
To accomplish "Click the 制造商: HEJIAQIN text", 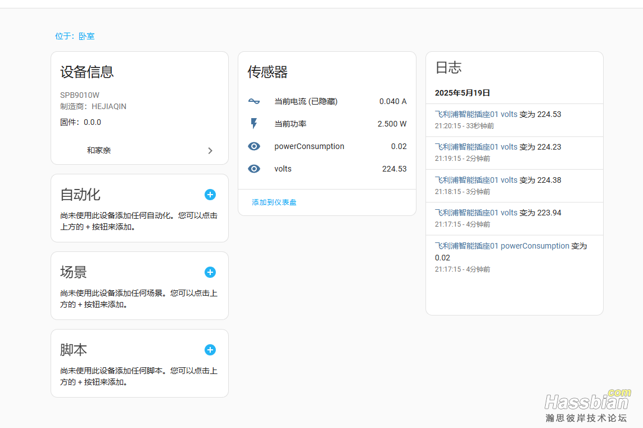I will click(x=93, y=106).
